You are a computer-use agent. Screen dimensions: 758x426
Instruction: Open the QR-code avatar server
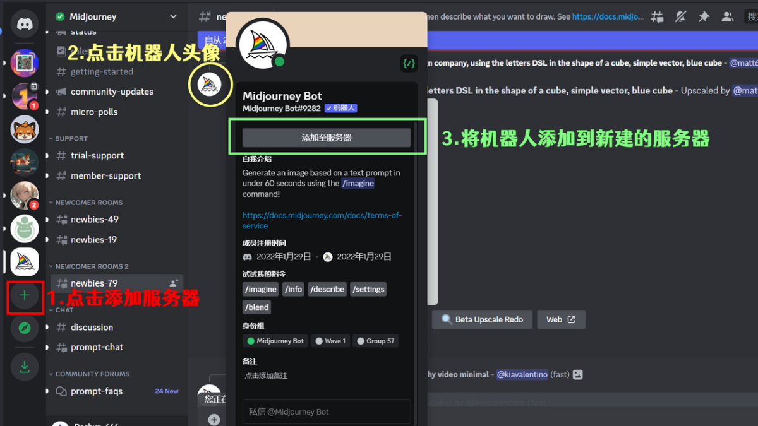tap(25, 63)
